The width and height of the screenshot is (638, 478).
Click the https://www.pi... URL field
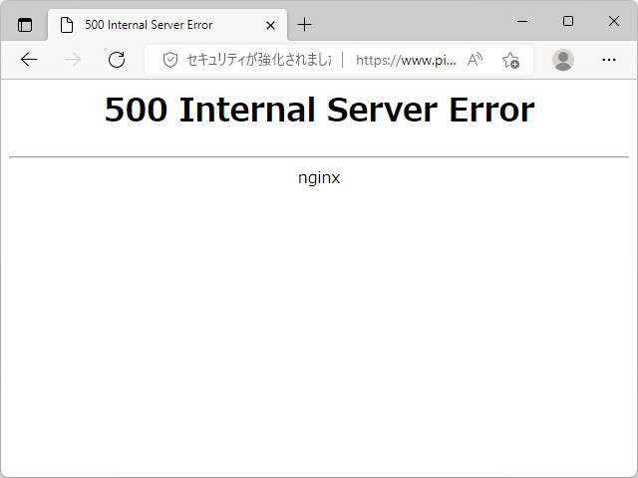tap(406, 60)
